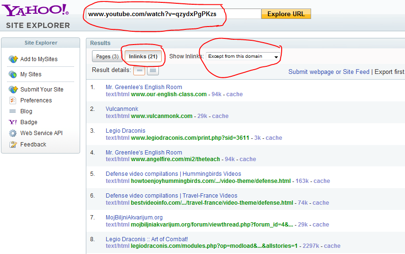Click legiodraconis.com modules.php URL
Image resolution: width=405 pixels, height=254 pixels.
point(214,246)
